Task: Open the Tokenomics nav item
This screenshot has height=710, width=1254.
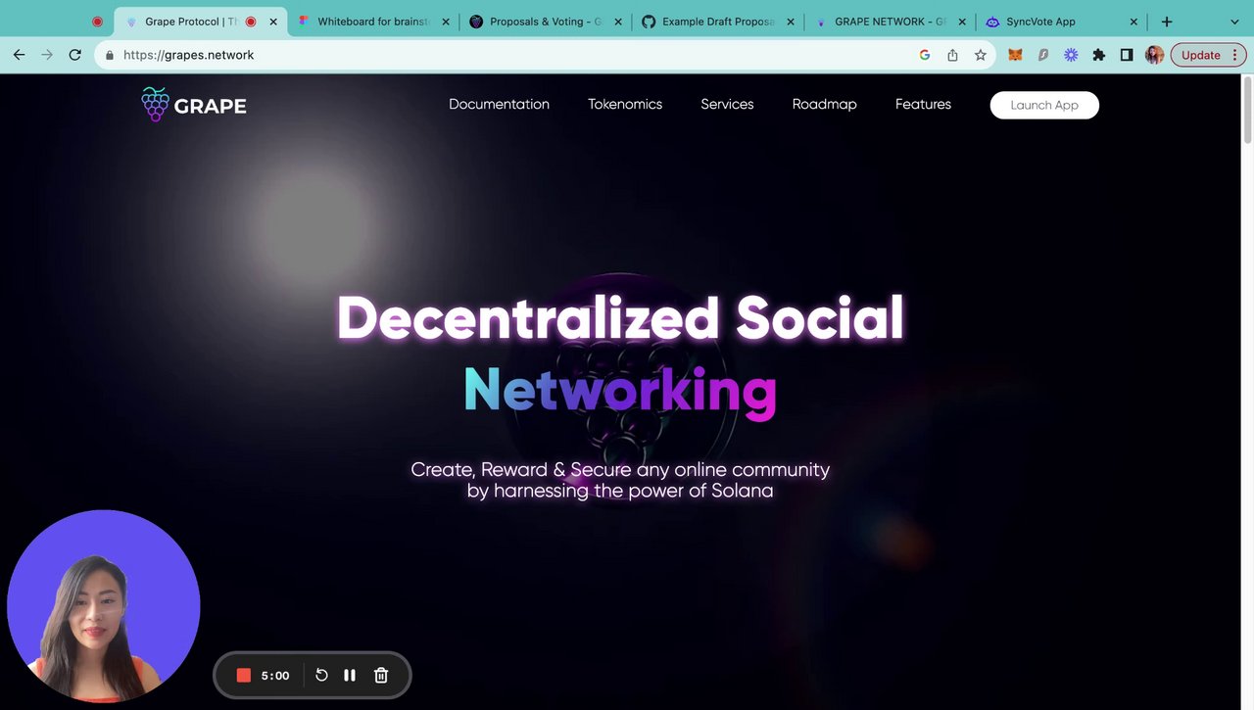Action: pos(625,104)
